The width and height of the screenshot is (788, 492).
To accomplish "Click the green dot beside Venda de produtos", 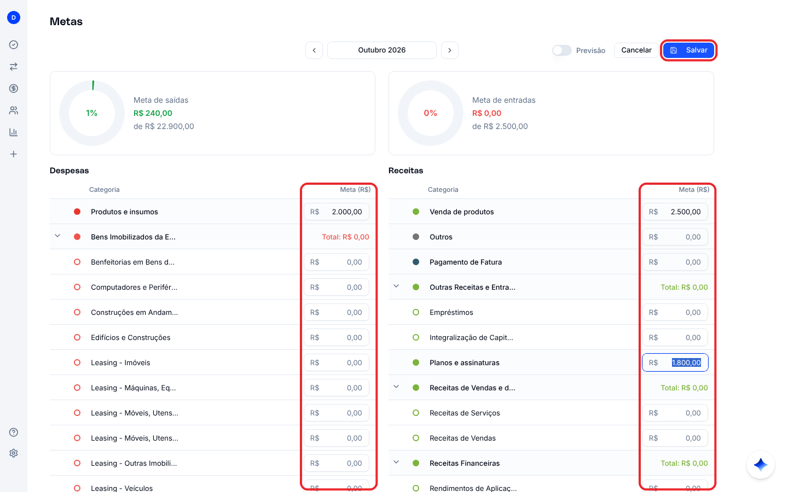I will (x=416, y=212).
